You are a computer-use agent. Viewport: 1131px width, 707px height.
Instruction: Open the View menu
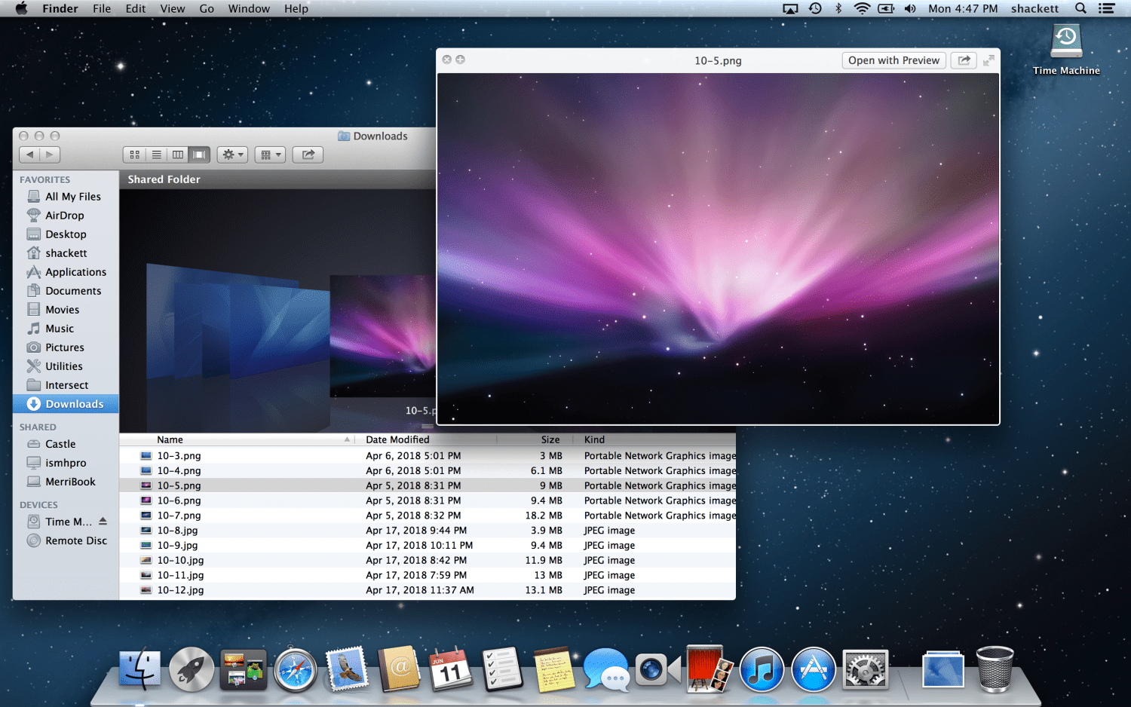(172, 8)
